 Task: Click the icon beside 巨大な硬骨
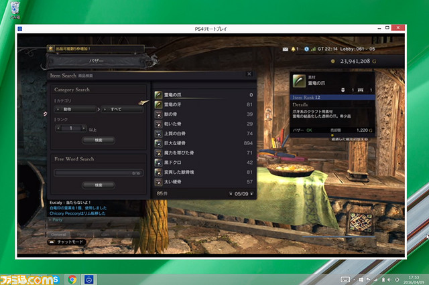tap(158, 143)
